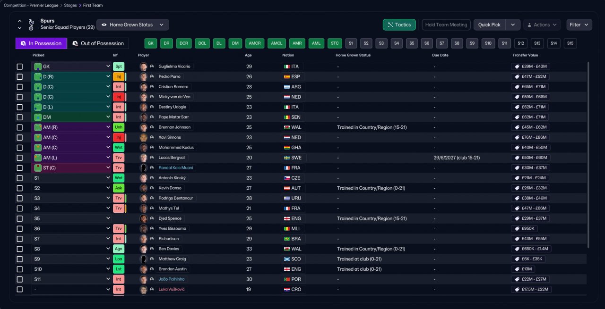The height and width of the screenshot is (309, 605).
Task: Select the S12 substitute slot chip
Action: click(x=521, y=43)
